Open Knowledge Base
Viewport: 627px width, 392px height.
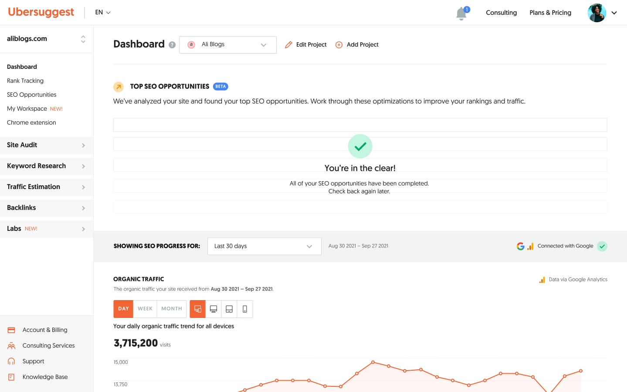(45, 377)
